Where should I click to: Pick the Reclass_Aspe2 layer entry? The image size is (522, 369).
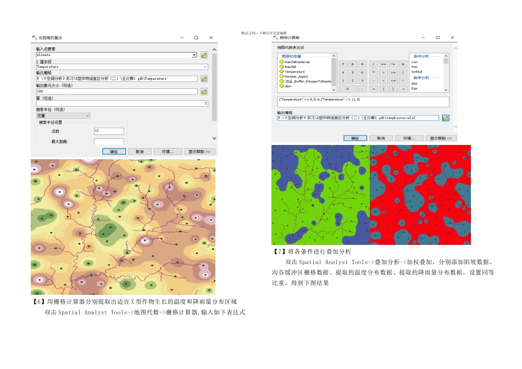(x=296, y=76)
